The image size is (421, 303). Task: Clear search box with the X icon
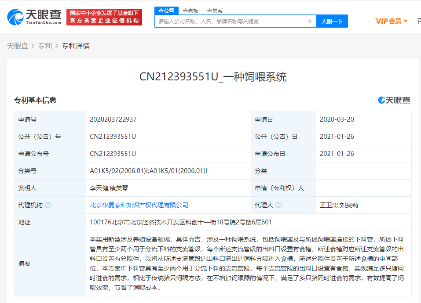(309, 21)
